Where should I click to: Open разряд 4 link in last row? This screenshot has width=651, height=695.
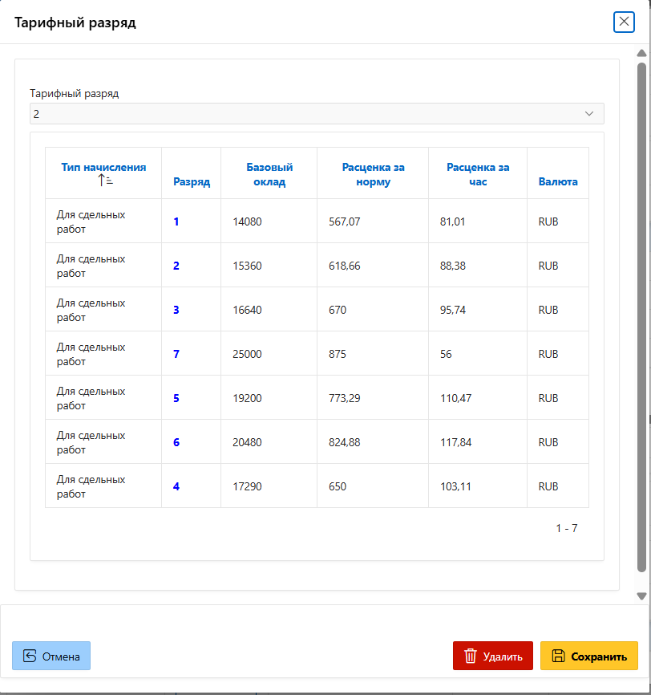click(176, 486)
